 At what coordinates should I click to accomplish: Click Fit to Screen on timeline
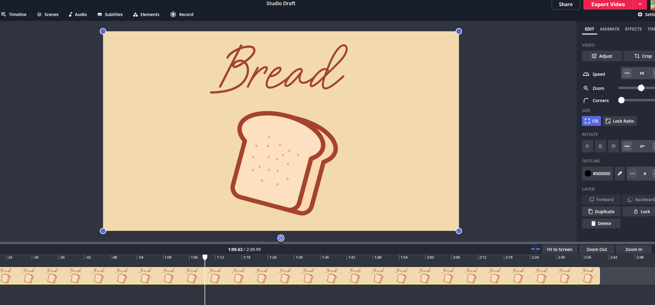click(x=559, y=249)
